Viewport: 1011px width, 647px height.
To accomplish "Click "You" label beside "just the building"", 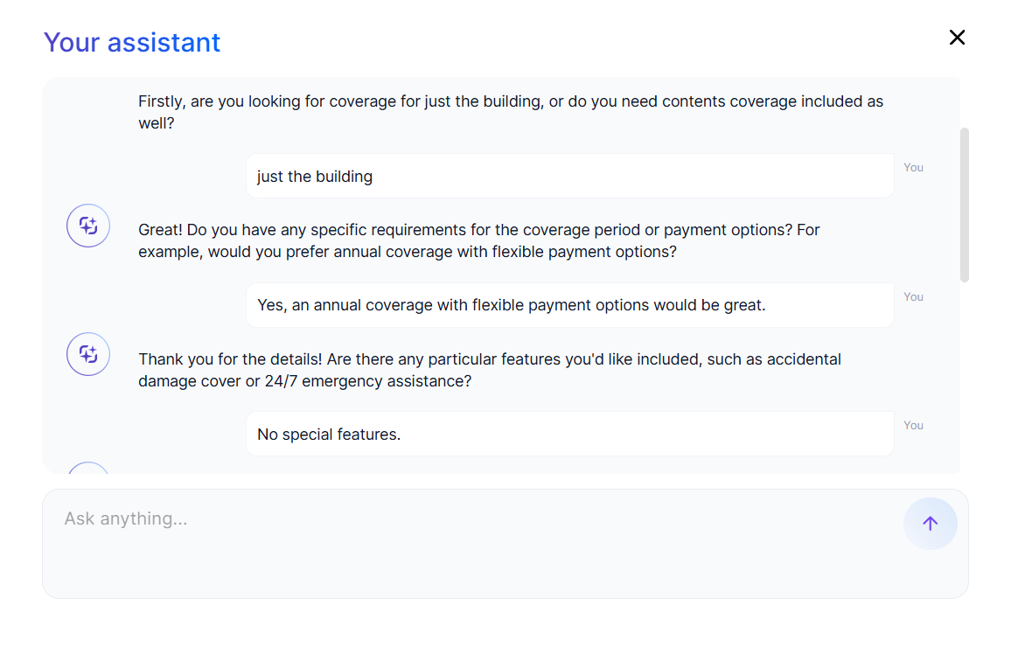I will tap(913, 168).
